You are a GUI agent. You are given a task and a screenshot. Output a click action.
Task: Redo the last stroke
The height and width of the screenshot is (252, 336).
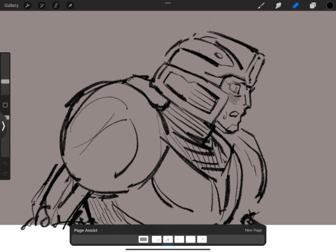coord(5,174)
